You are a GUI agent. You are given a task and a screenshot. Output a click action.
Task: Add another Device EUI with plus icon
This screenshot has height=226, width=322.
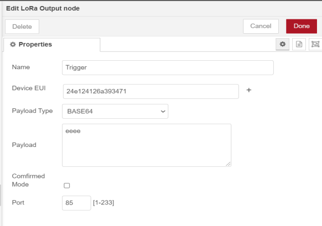point(248,90)
